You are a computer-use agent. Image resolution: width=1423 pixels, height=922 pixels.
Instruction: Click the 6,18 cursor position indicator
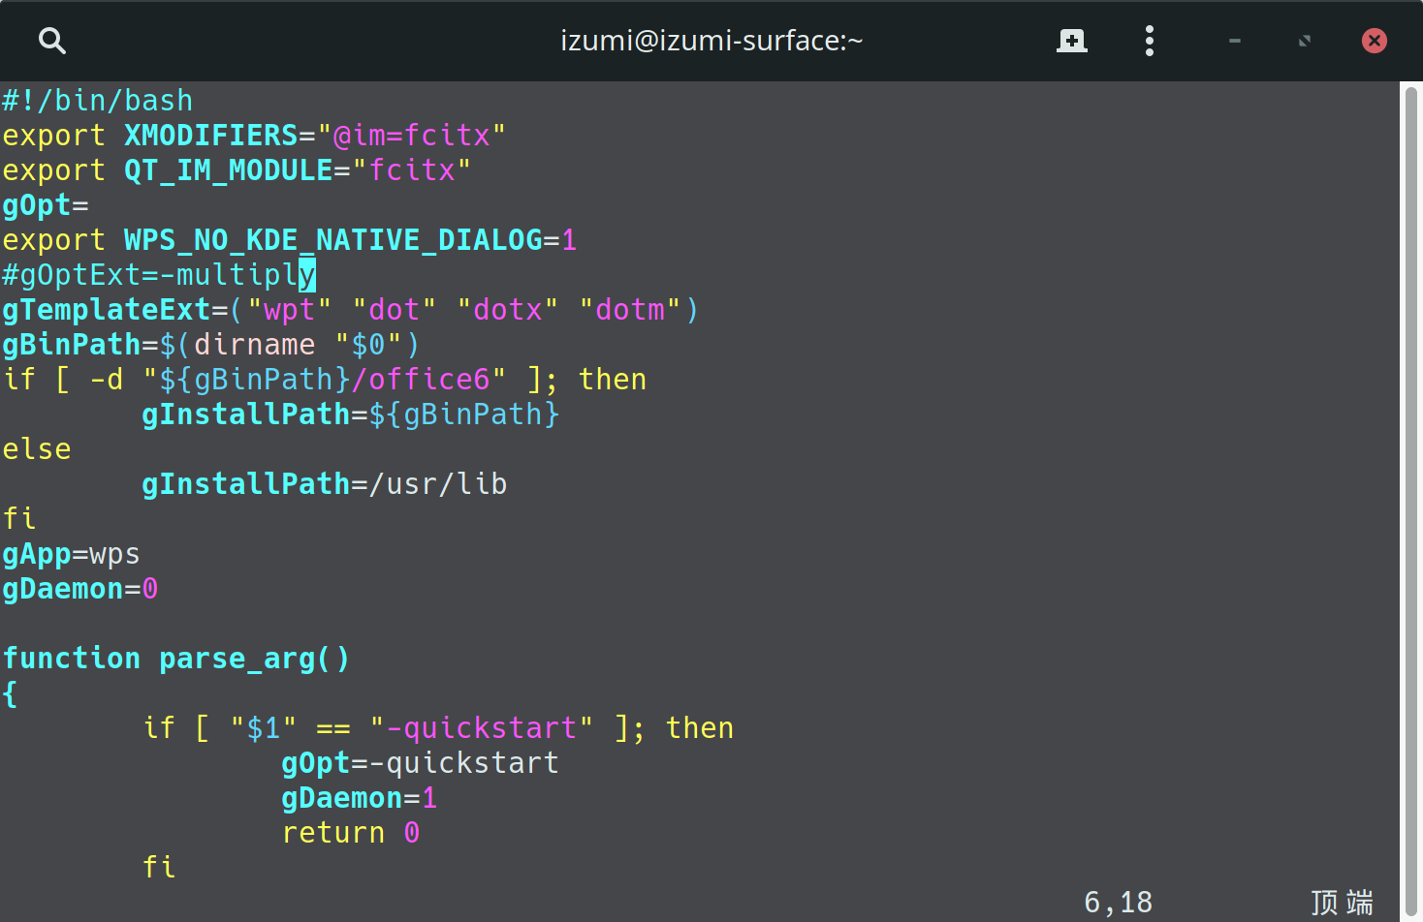[x=1118, y=903]
